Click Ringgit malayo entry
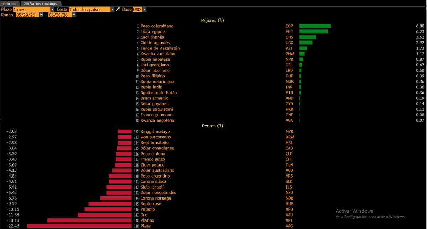This screenshot has width=427, height=229. 155,131
